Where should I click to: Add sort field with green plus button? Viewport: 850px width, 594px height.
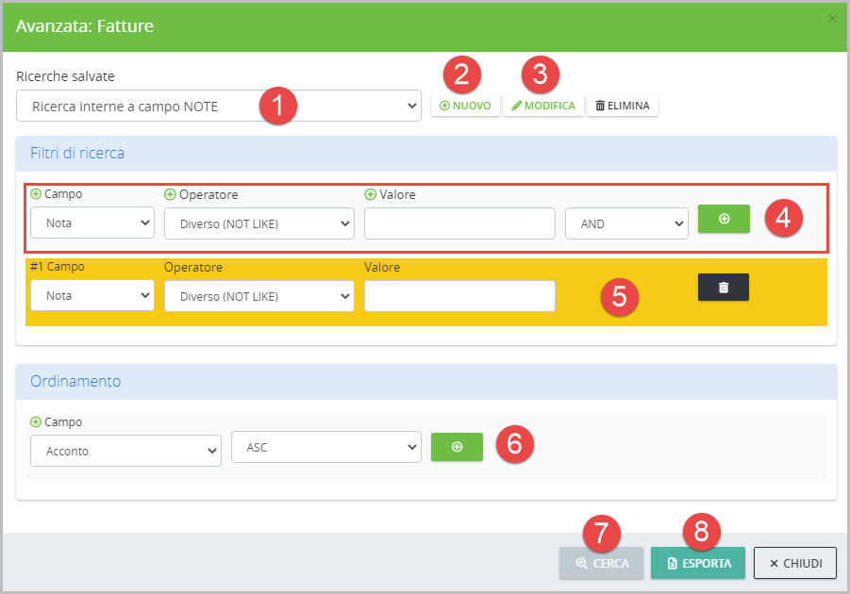point(457,447)
